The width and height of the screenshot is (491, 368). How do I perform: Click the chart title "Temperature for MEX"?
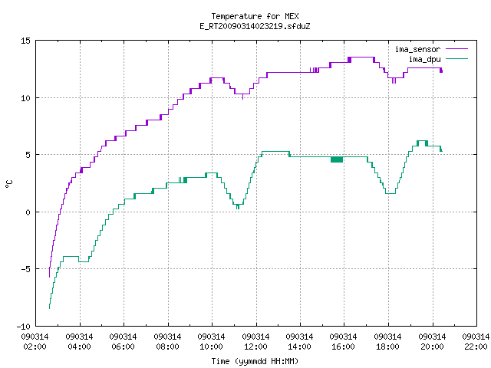pyautogui.click(x=255, y=16)
